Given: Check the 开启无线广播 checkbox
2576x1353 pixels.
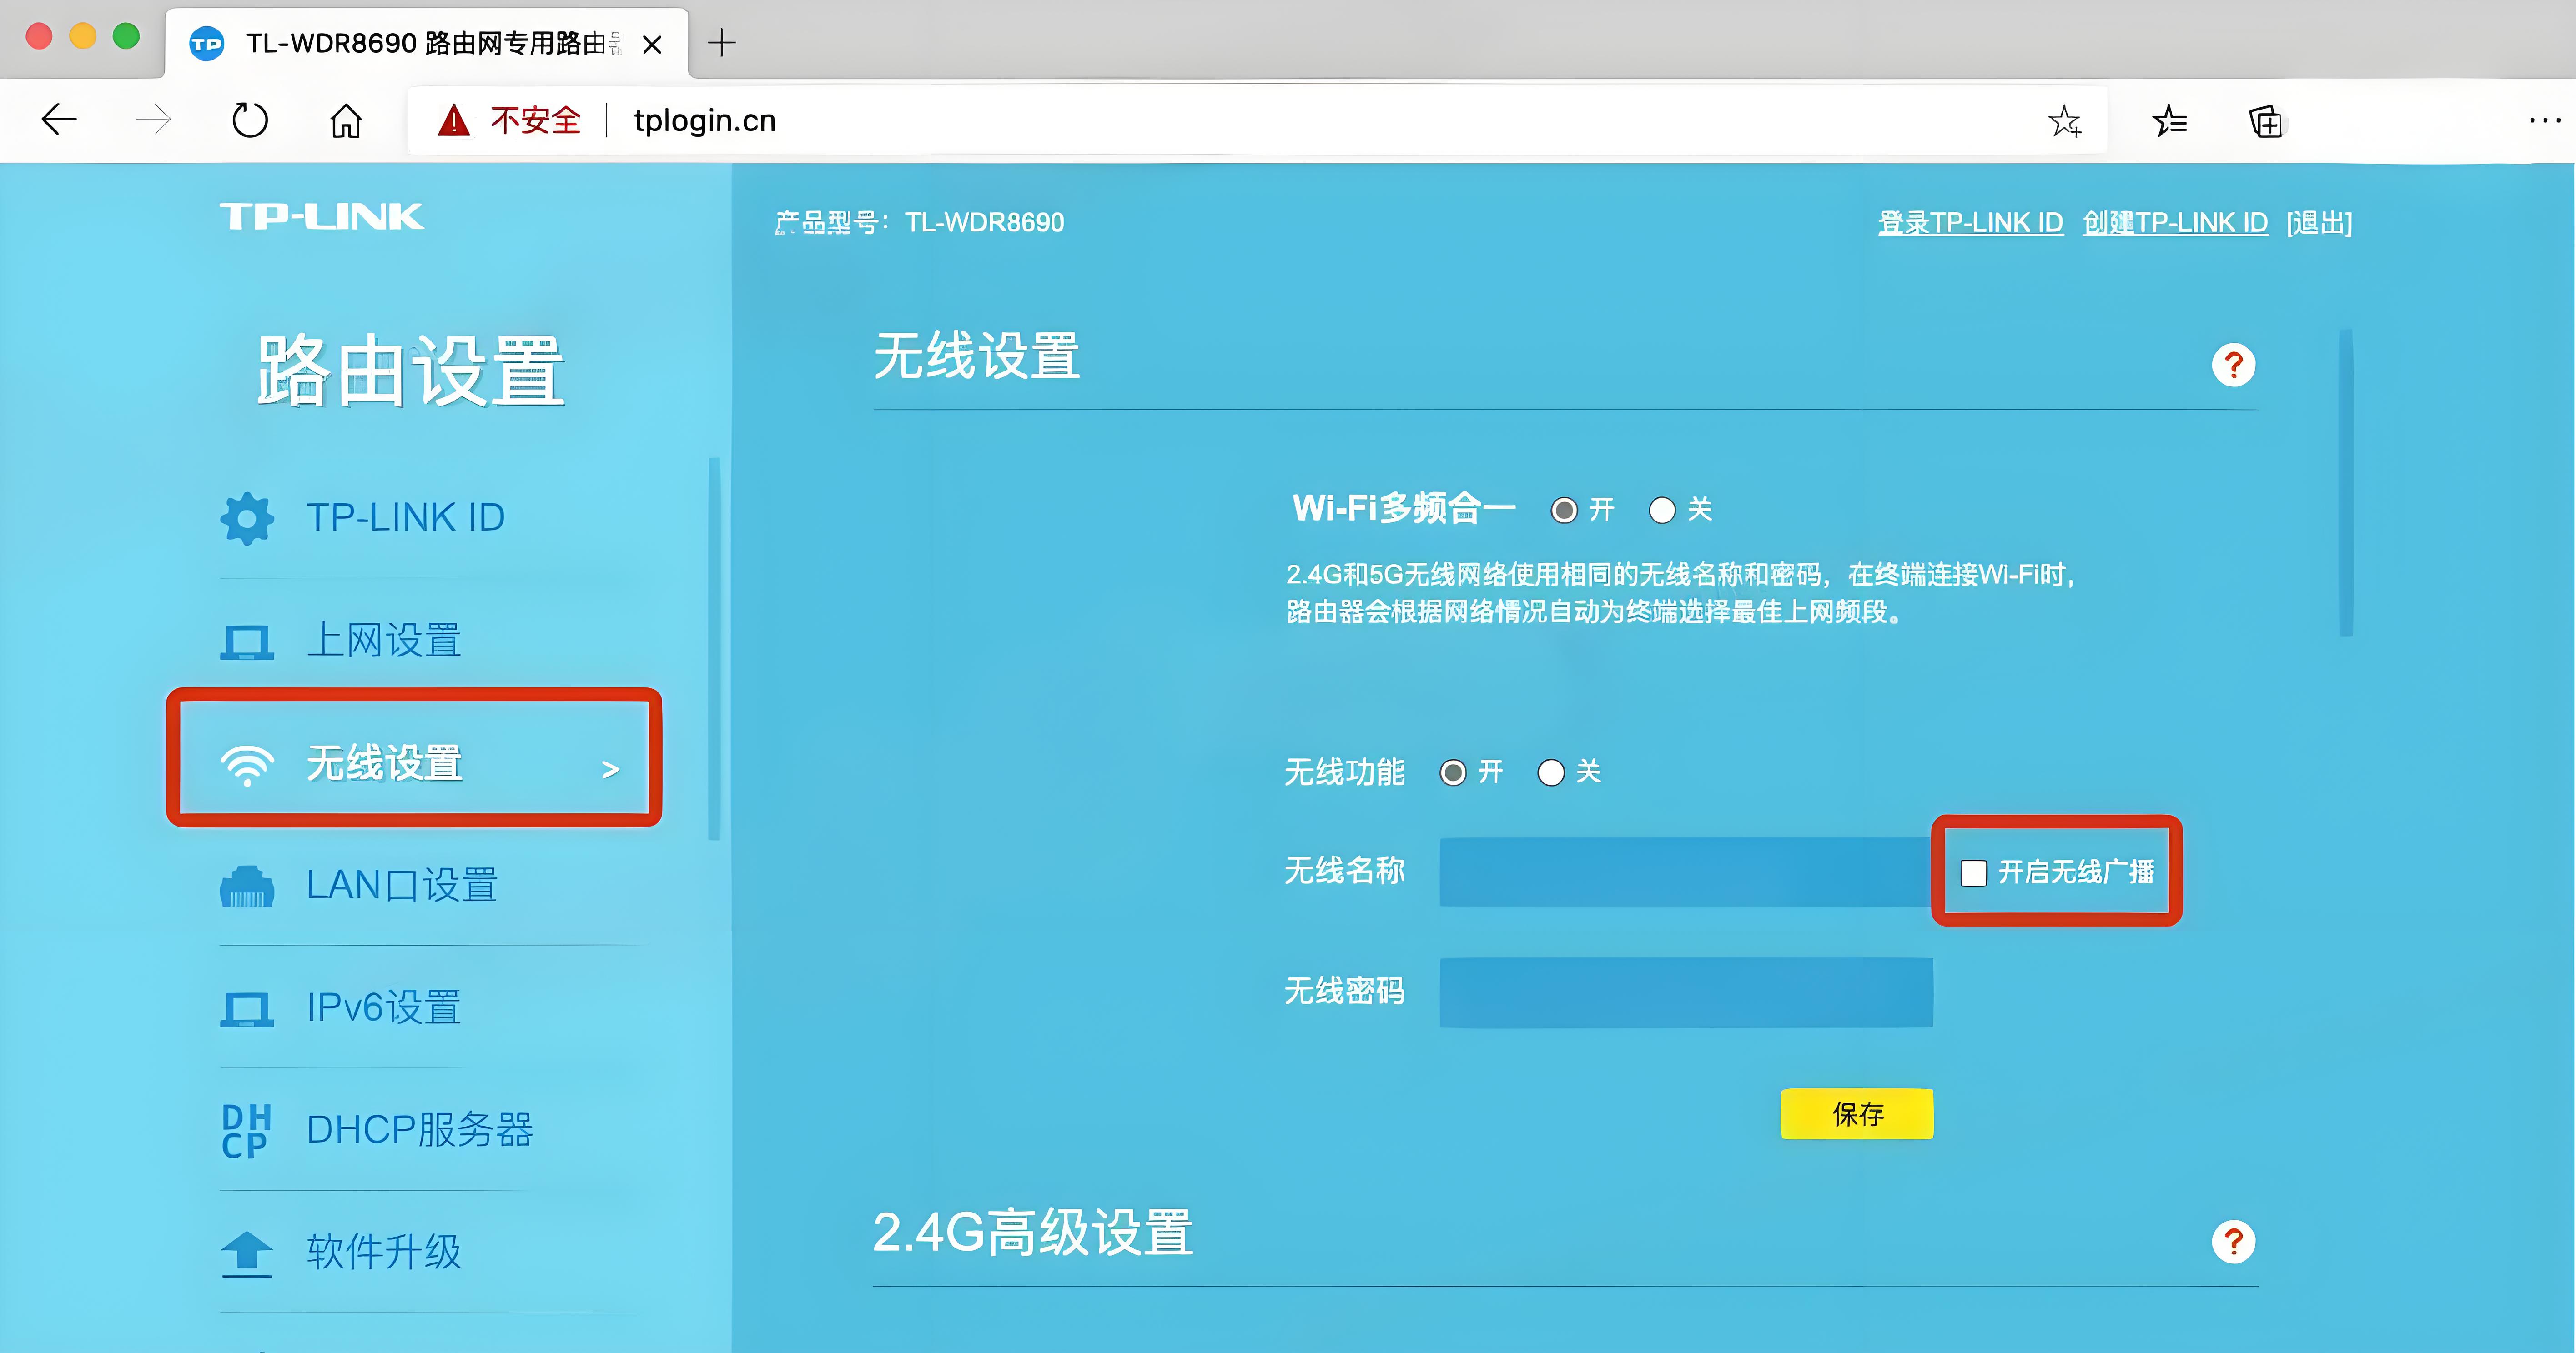Looking at the screenshot, I should pos(1973,873).
